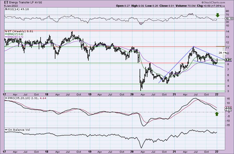The width and height of the screenshot is (234, 154).
Task: Select the Low 8.26 value
Action: point(151,6)
